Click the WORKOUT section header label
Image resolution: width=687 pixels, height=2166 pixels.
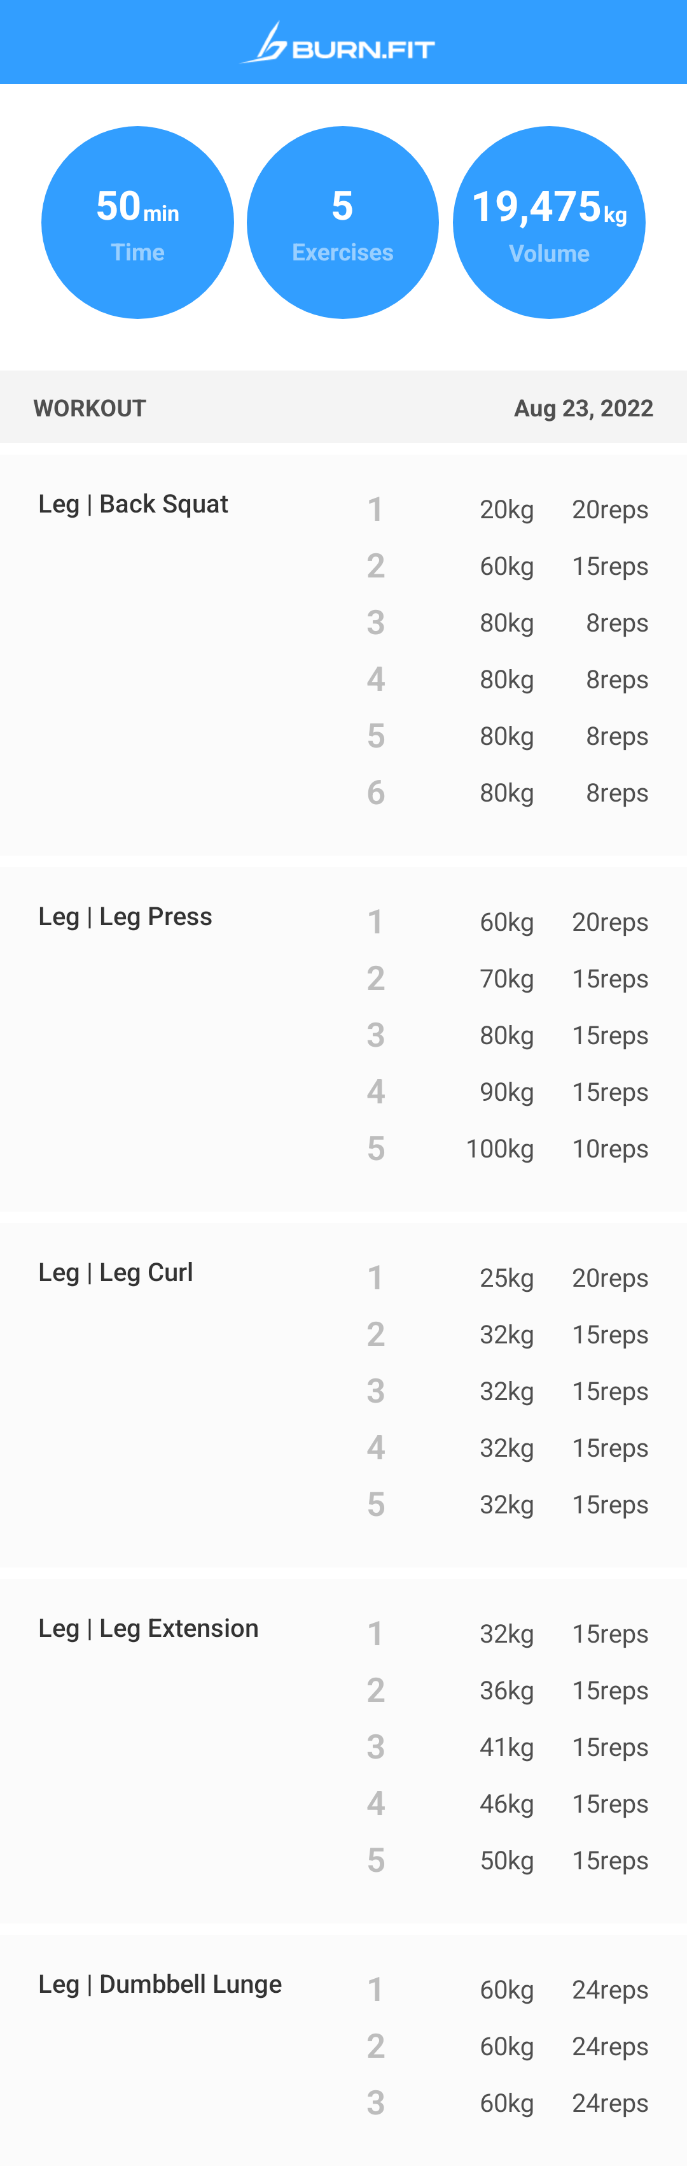pos(90,409)
